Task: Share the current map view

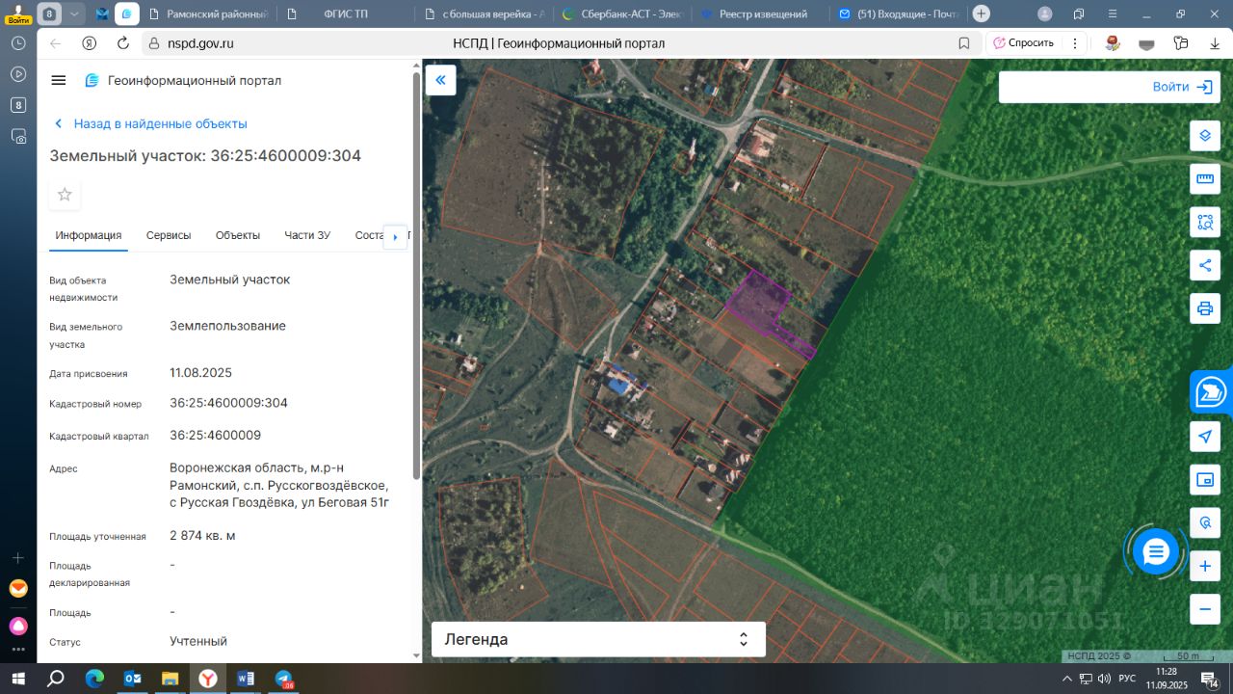Action: [x=1205, y=266]
